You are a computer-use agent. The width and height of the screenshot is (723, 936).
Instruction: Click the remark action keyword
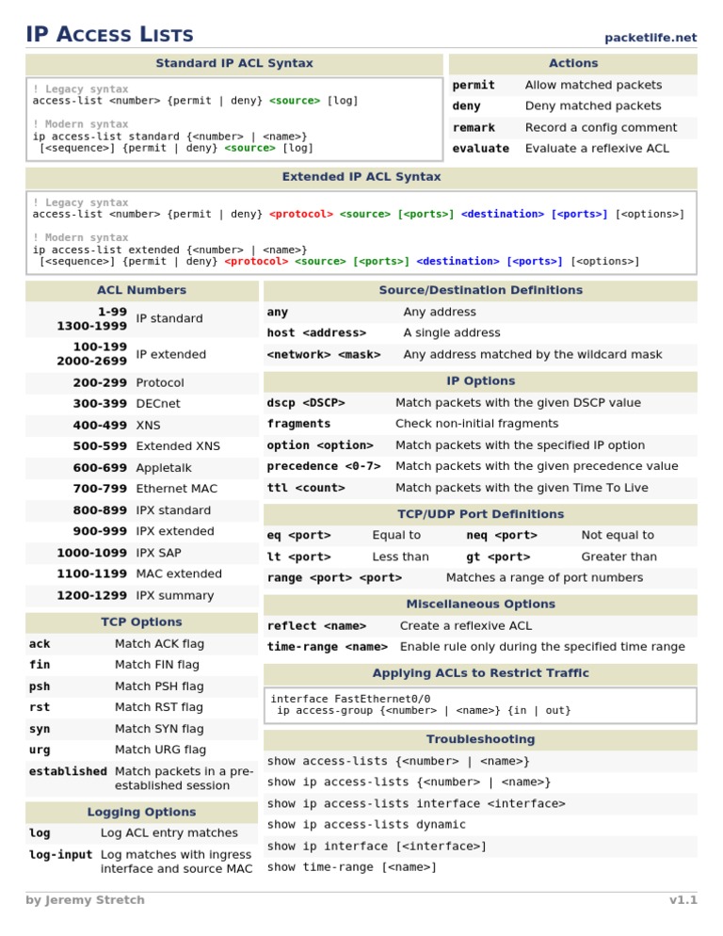pos(474,127)
